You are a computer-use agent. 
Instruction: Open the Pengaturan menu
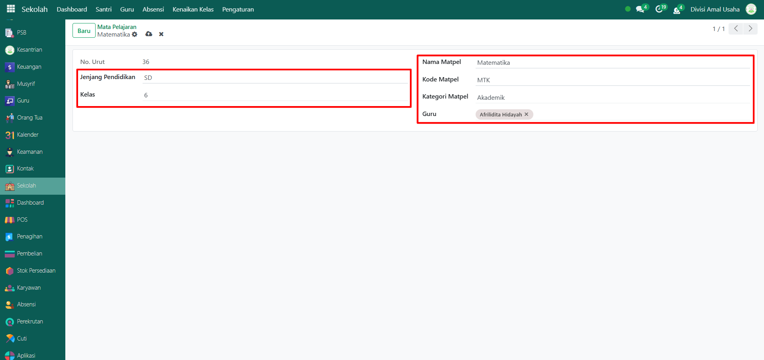tap(238, 9)
